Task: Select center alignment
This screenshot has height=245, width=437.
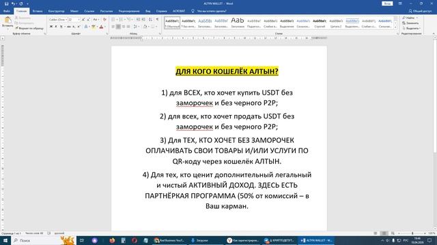Action: point(118,27)
